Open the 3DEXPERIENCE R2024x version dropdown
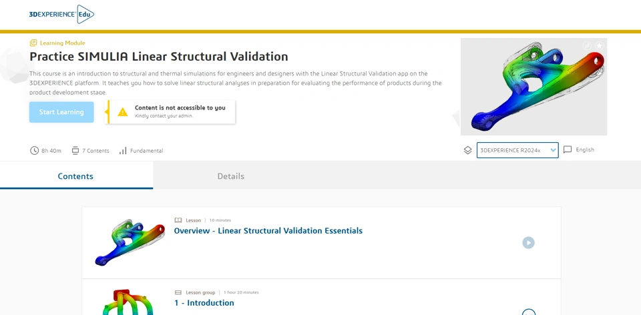The image size is (641, 315). [517, 150]
